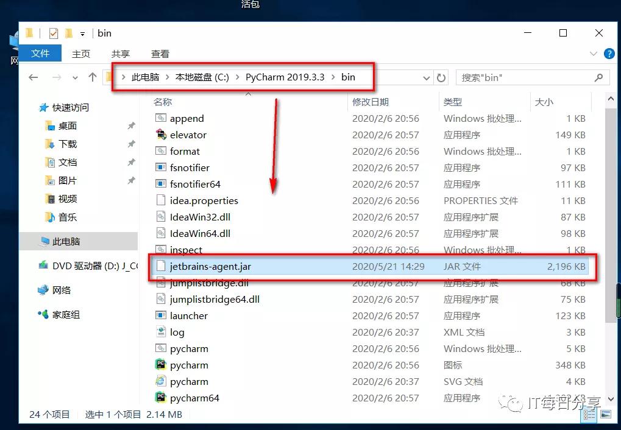Sort by the 类型 column header
Image resolution: width=621 pixels, height=430 pixels.
tap(453, 102)
